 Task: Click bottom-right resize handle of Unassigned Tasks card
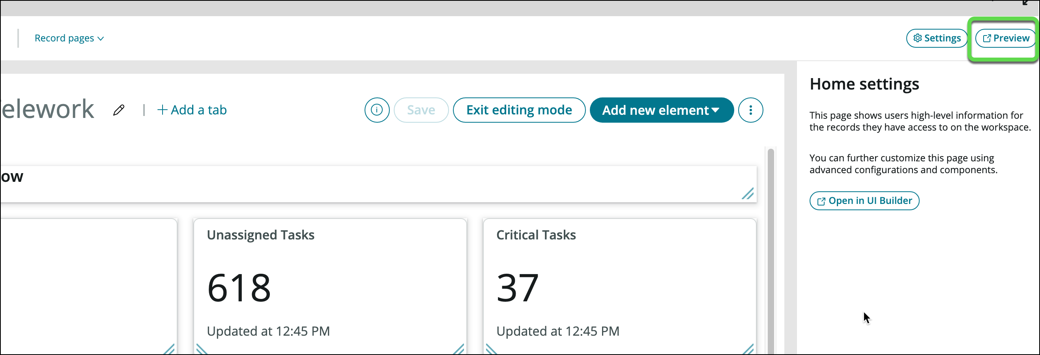458,349
